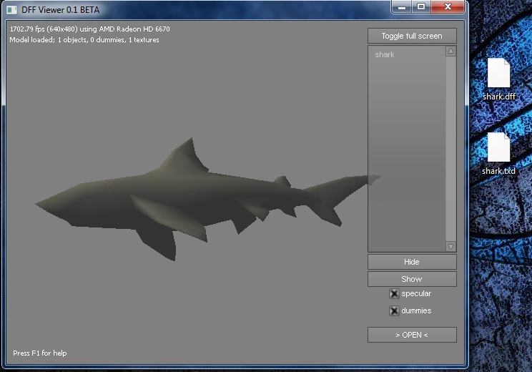Click the 'Press F1 for help' text
The height and width of the screenshot is (372, 532).
point(40,353)
